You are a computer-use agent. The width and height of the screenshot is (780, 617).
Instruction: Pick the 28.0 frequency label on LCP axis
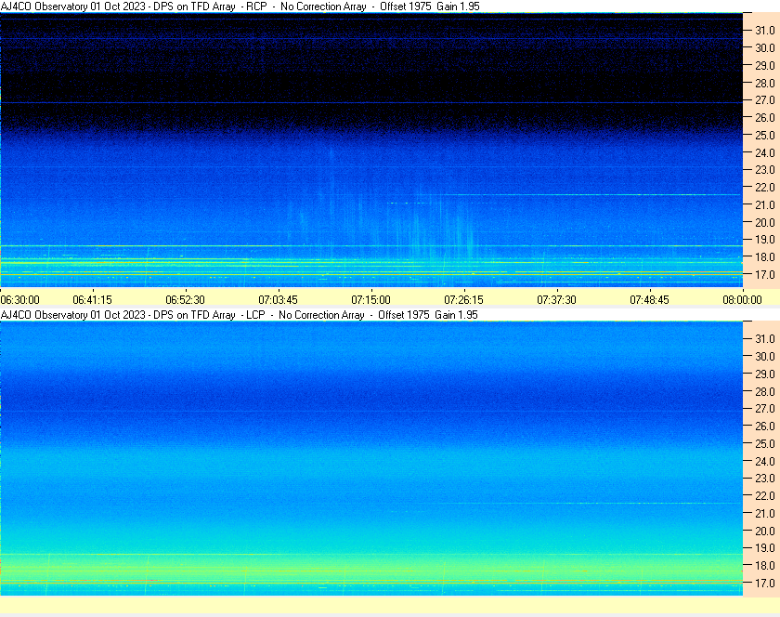(765, 391)
